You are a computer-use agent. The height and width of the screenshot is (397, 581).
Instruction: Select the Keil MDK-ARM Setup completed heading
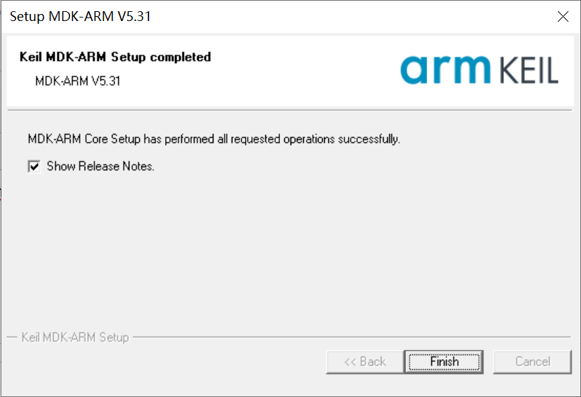coord(115,57)
